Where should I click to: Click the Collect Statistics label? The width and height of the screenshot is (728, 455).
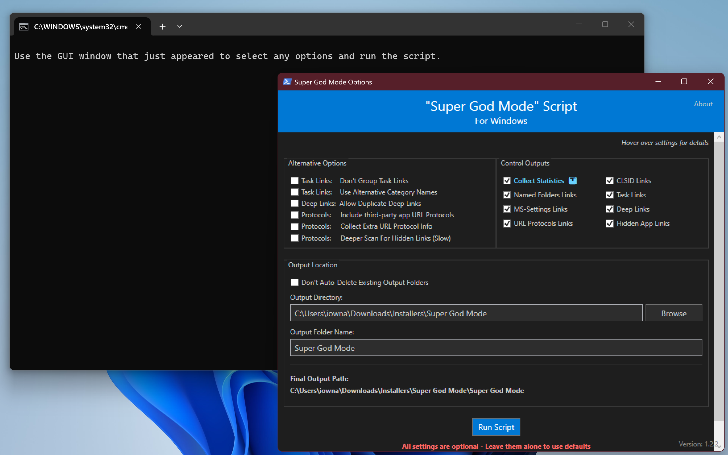click(539, 181)
